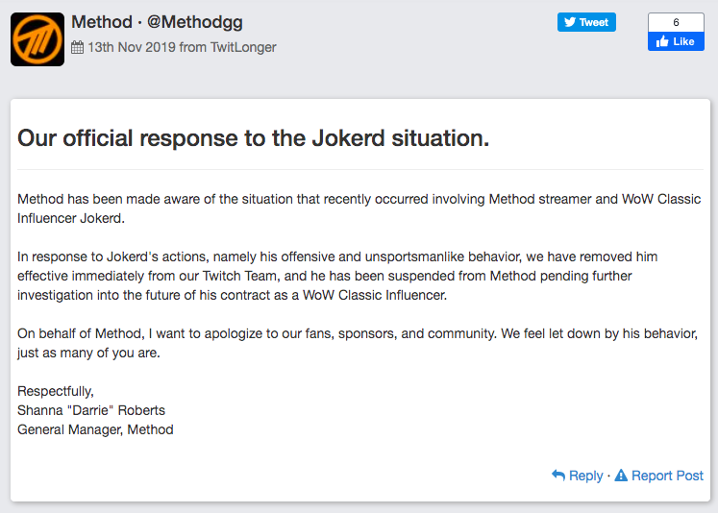Click the first paragraph mentioning Method streamer
This screenshot has height=513, width=718.
359,208
